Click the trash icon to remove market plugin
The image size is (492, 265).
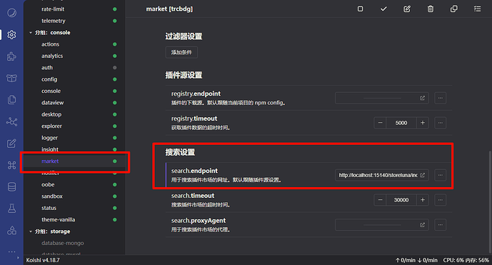431,9
